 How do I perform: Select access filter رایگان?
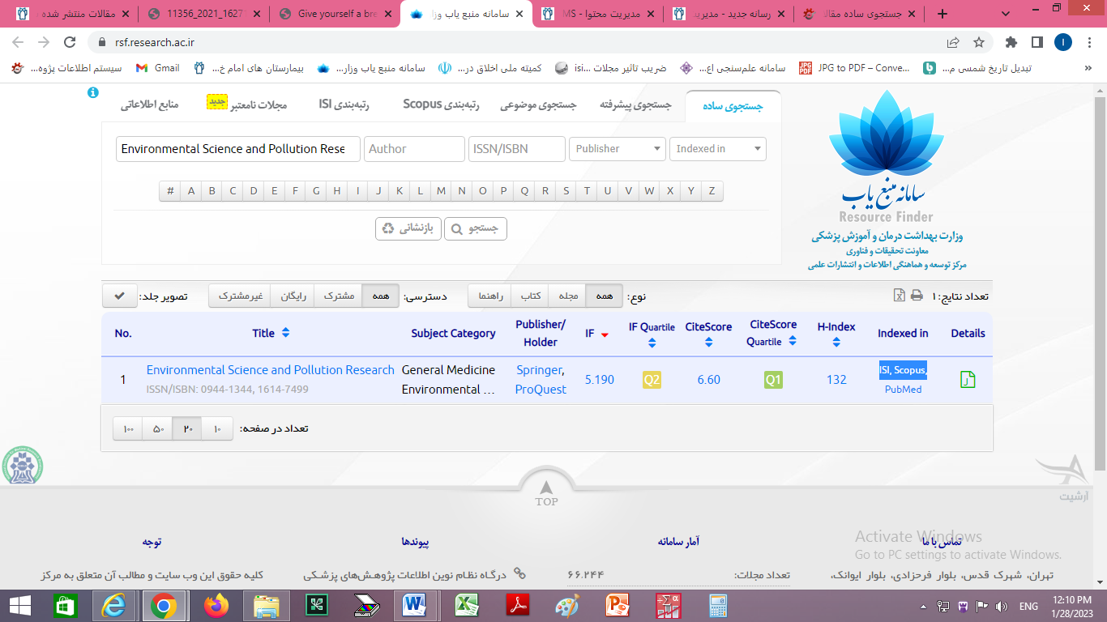click(293, 296)
